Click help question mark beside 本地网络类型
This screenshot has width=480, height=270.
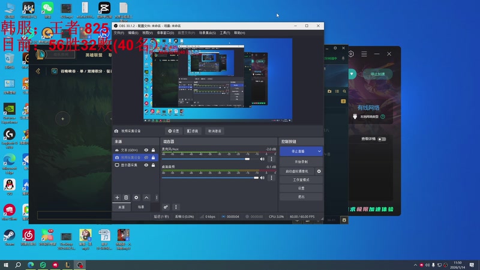pos(383,116)
